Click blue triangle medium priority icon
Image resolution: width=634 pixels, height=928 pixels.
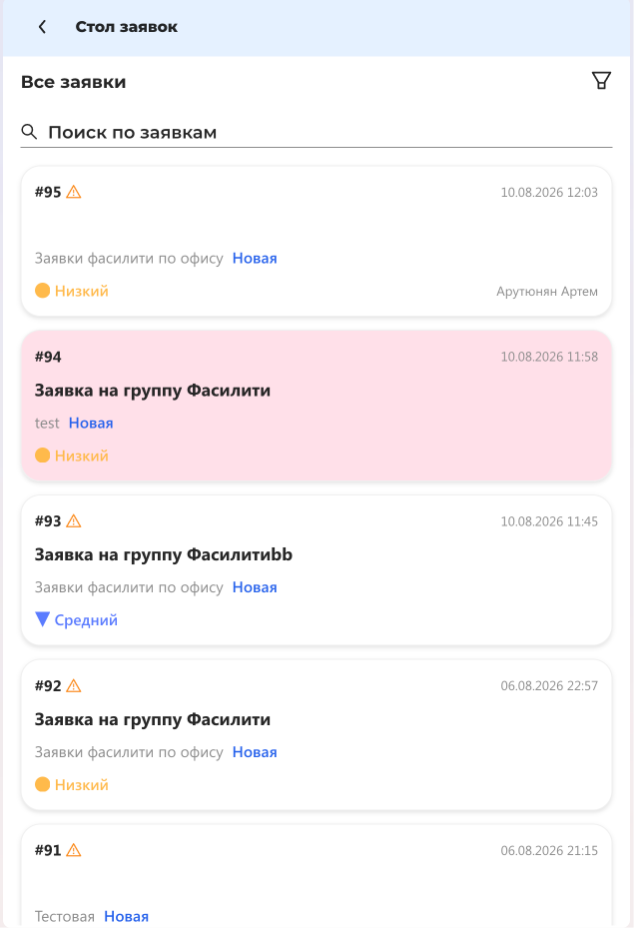42,619
